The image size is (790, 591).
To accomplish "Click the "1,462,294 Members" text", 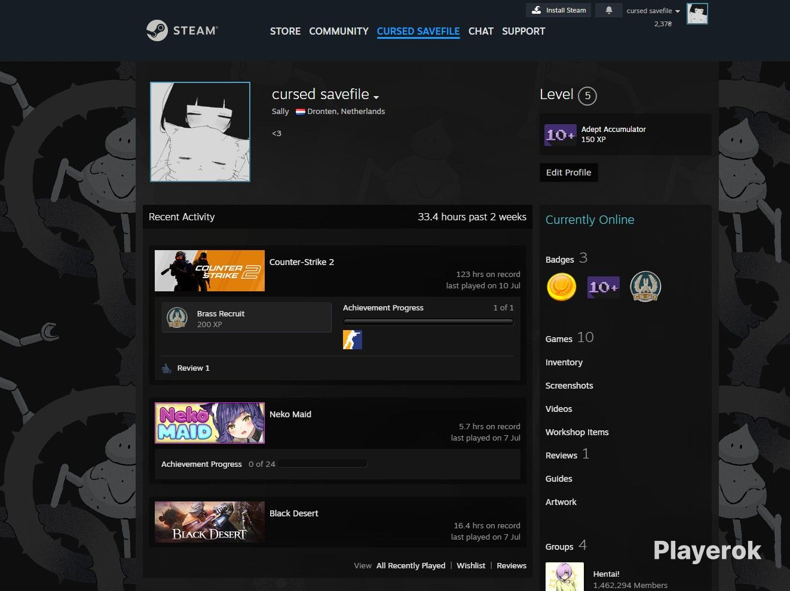I will point(630,586).
